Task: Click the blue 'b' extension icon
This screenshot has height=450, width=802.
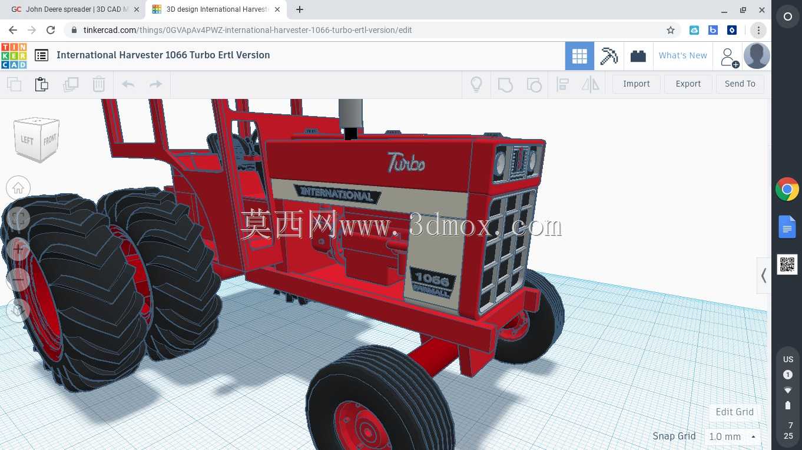Action: [713, 30]
